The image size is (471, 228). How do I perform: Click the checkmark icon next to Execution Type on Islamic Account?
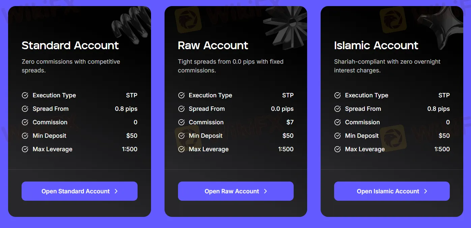[337, 95]
